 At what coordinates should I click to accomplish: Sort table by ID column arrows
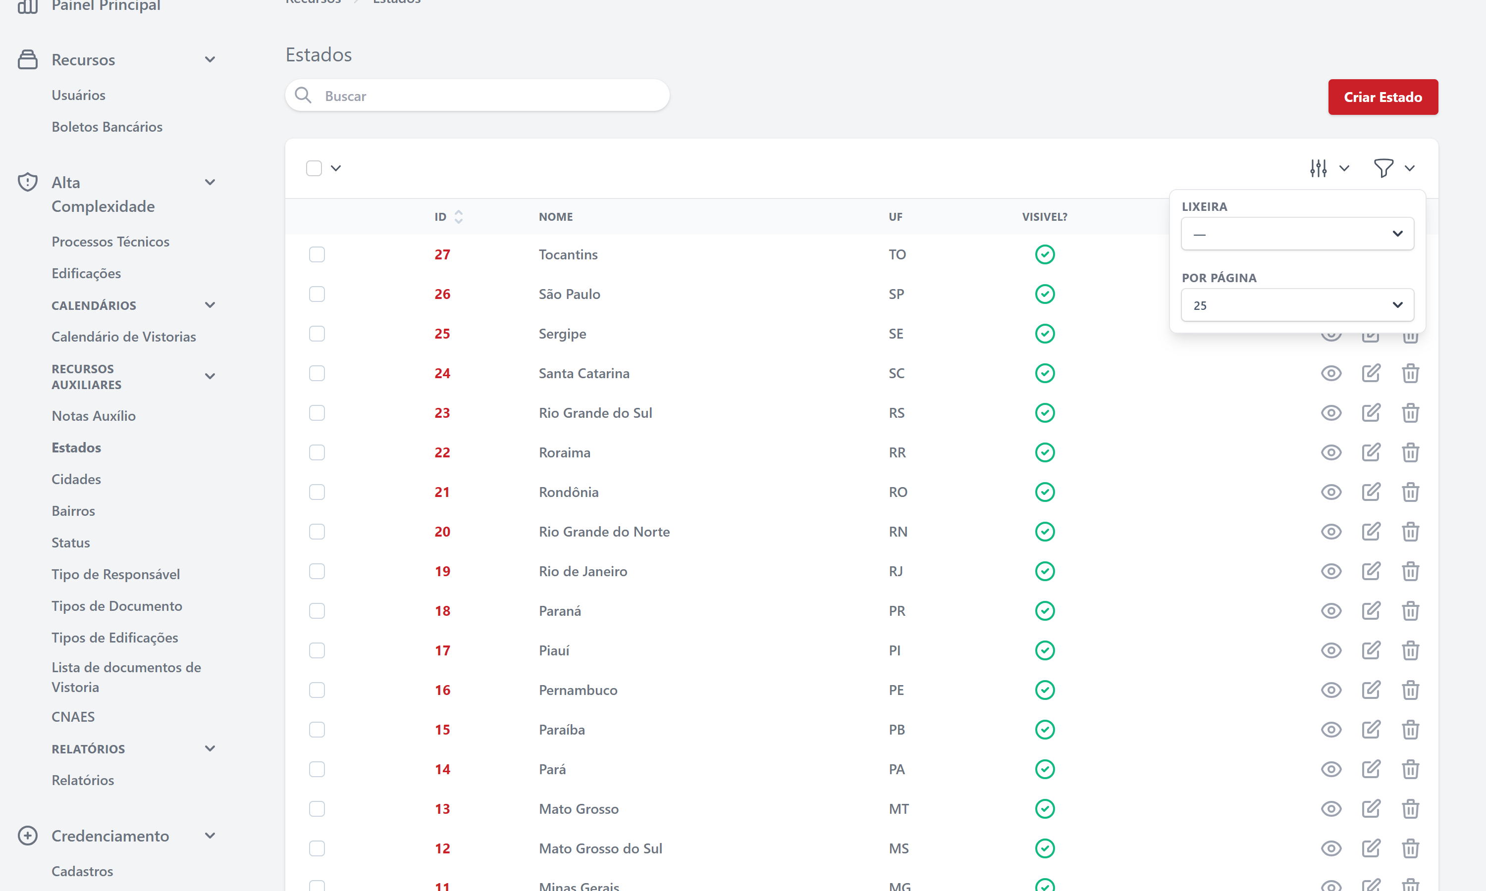(x=458, y=217)
